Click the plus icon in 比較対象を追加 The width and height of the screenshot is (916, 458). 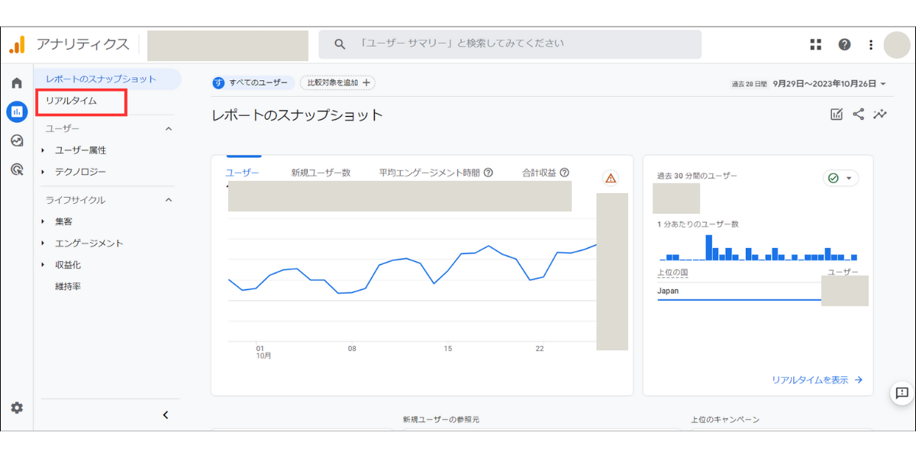pyautogui.click(x=366, y=82)
